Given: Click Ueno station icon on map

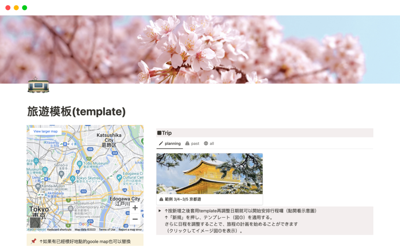Looking at the screenshot, I should [x=46, y=179].
